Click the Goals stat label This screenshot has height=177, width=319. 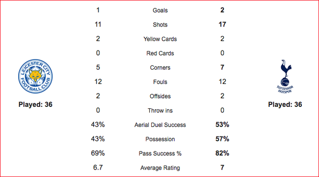pyautogui.click(x=160, y=10)
